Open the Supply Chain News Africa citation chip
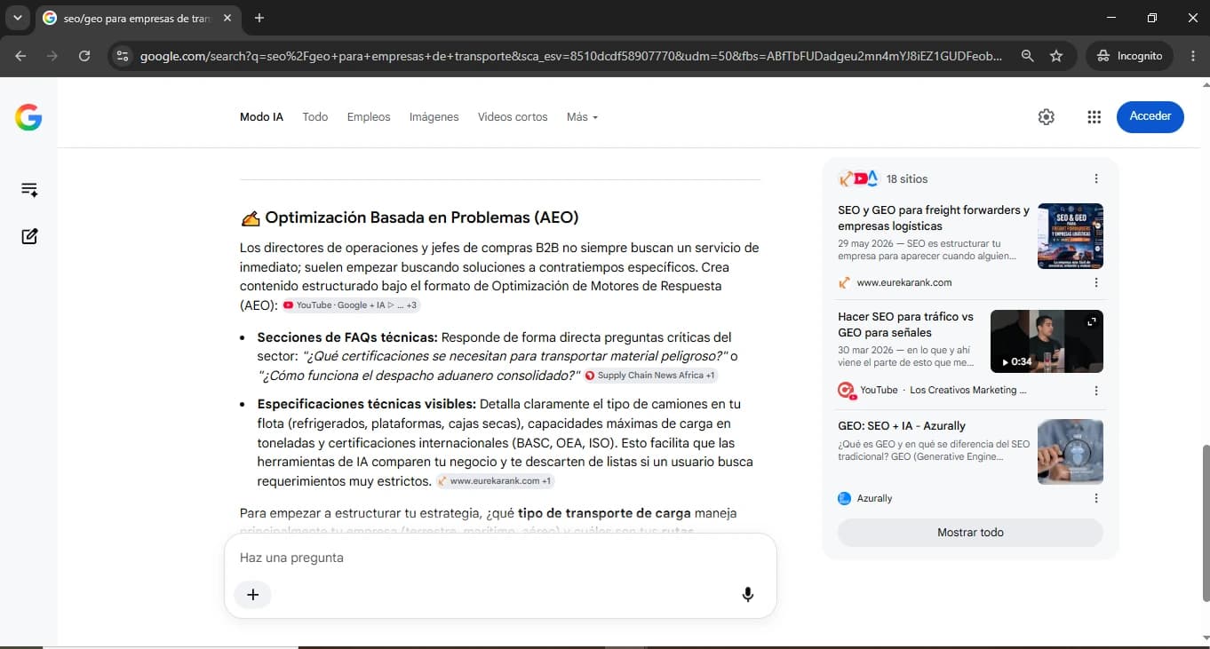This screenshot has width=1210, height=649. point(650,376)
